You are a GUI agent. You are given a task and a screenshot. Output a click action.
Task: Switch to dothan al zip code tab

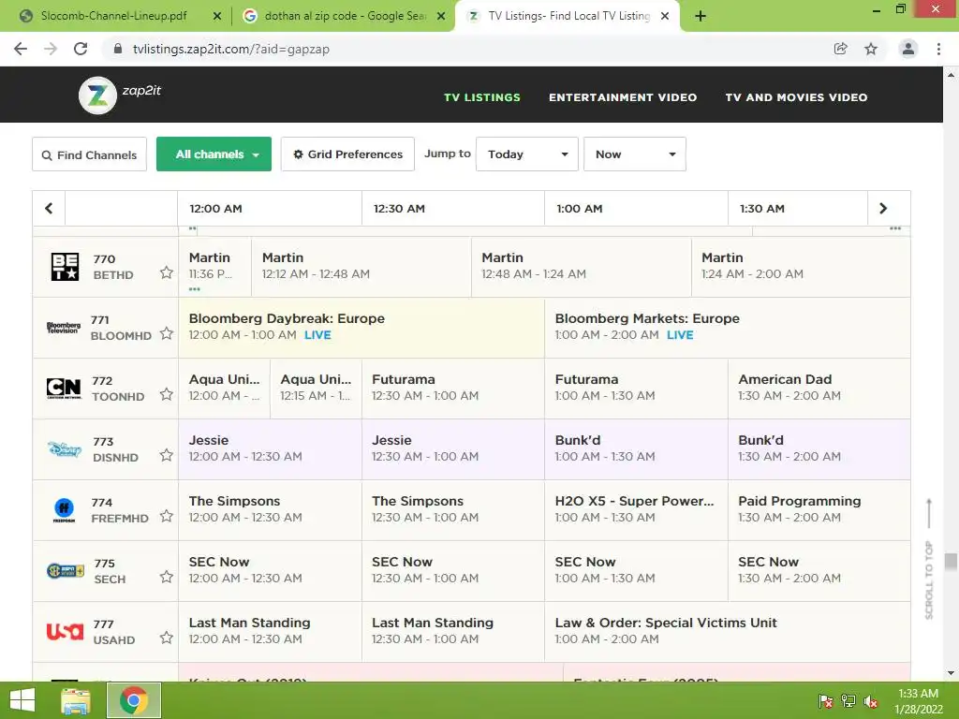345,16
